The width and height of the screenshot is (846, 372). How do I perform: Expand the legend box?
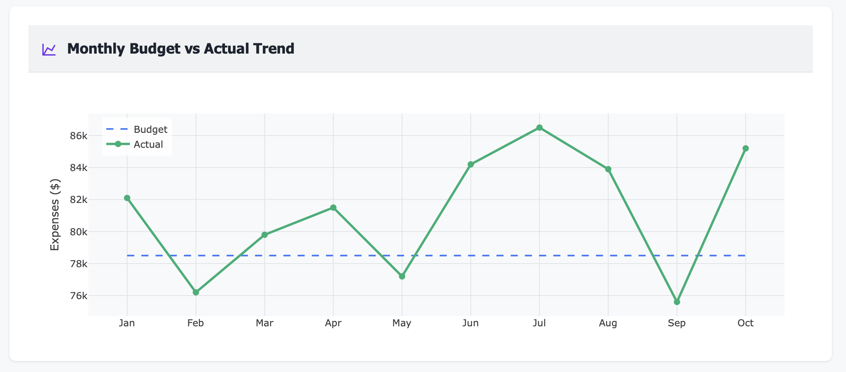137,136
